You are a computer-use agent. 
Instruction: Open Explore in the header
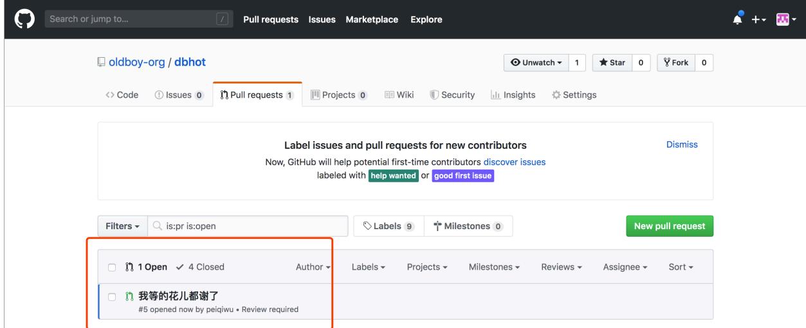pos(426,19)
